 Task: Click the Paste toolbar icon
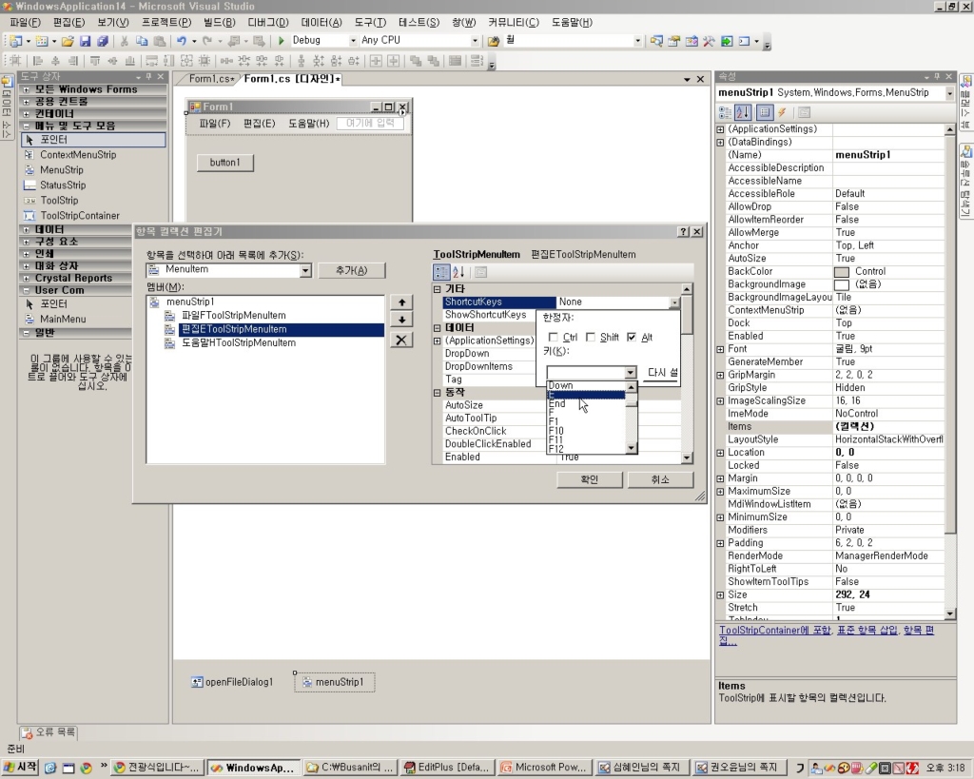click(160, 41)
